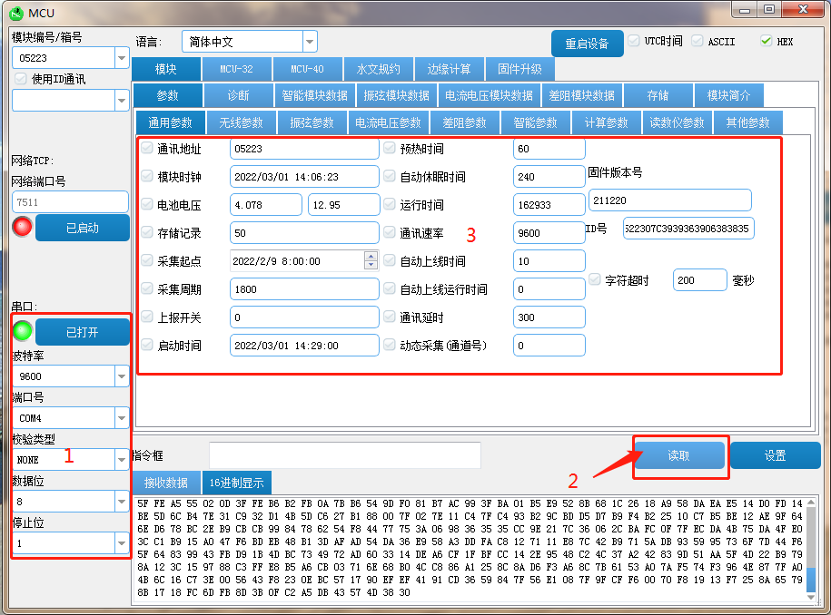Click the up arrow on 采集起点 date spinner

[371, 256]
